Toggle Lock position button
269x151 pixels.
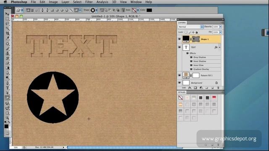[x=193, y=32]
